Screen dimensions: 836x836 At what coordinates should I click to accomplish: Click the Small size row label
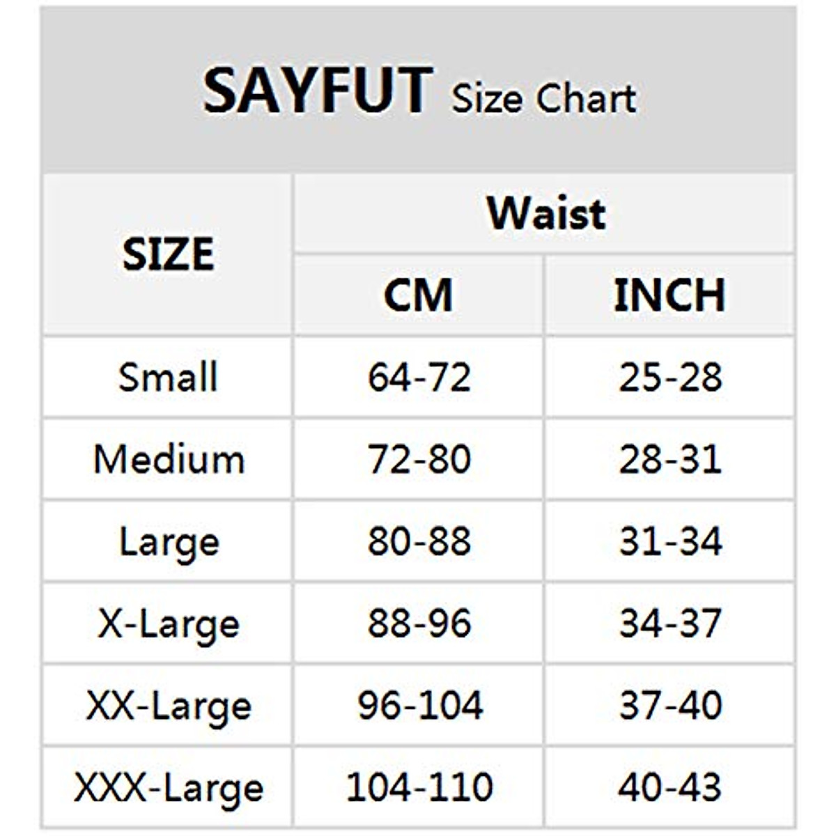[168, 378]
